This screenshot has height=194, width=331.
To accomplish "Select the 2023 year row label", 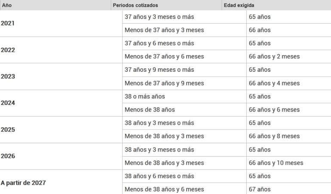I will tap(8, 76).
